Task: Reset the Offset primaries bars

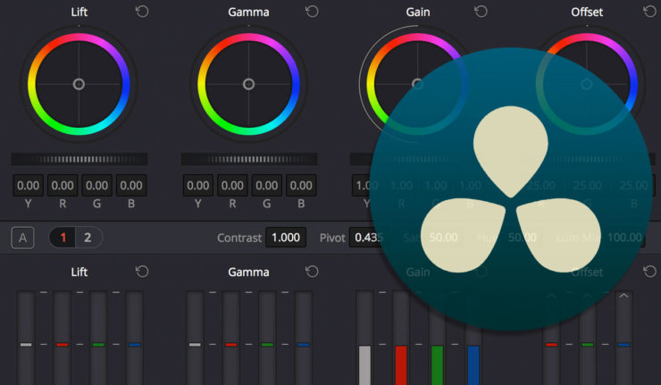Action: (x=650, y=272)
